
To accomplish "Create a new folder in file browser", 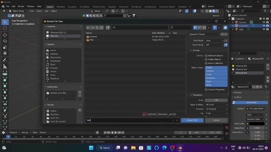I will 108,27.
